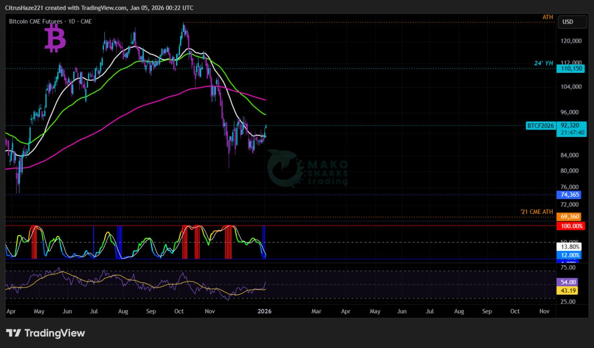Click the purple Bitcoin logo icon
The image size is (594, 348).
[x=55, y=39]
